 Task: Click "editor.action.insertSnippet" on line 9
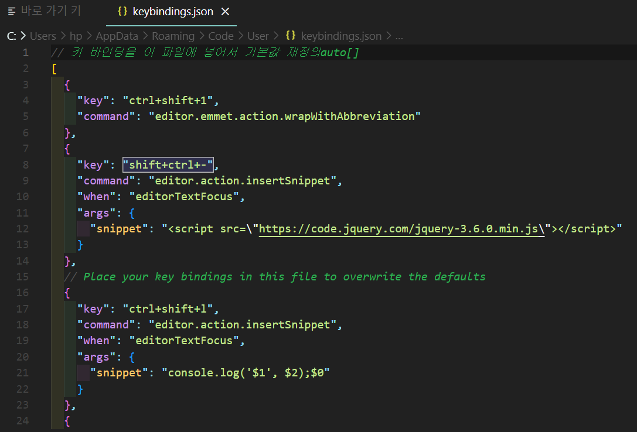click(x=243, y=180)
